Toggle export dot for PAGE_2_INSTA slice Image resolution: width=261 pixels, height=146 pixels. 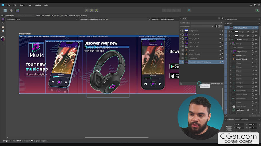(220, 39)
